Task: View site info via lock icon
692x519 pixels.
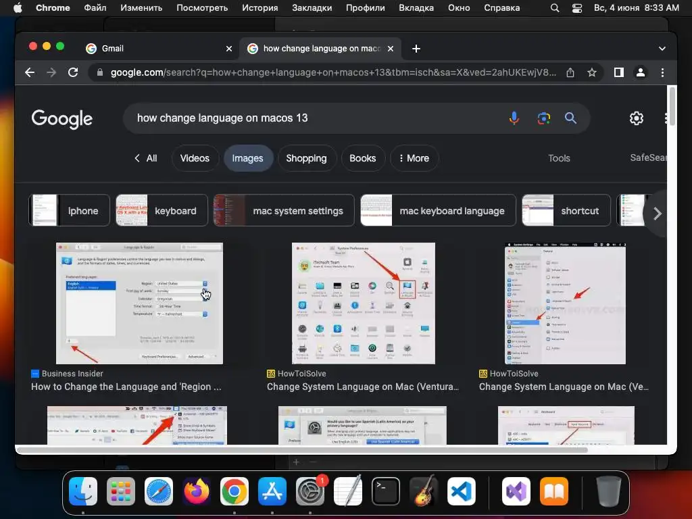Action: click(100, 72)
